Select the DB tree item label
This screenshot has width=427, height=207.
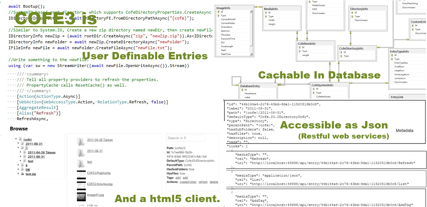[x=28, y=170]
